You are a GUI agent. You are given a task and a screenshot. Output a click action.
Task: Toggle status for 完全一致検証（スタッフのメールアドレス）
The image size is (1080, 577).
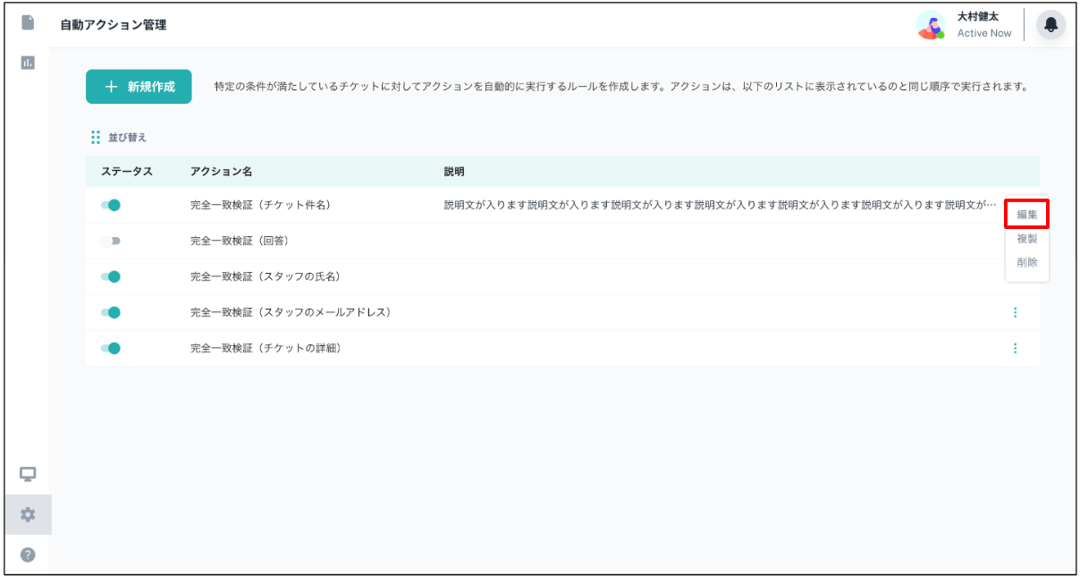(111, 312)
